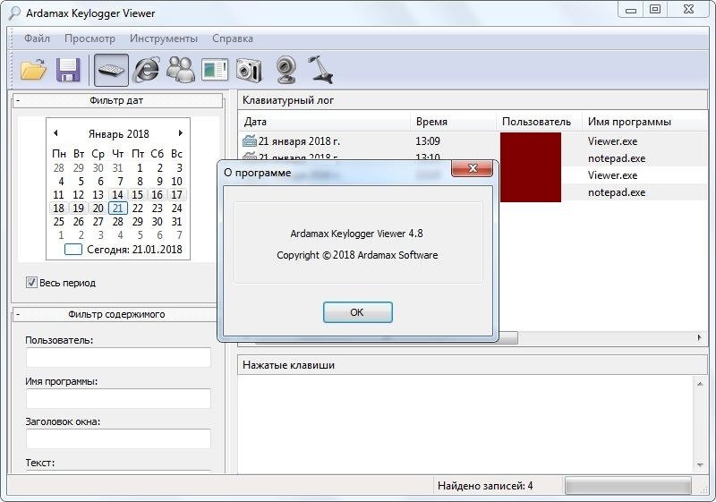
Task: Minimize the Ardamax Keylogger Viewer window
Action: (631, 9)
